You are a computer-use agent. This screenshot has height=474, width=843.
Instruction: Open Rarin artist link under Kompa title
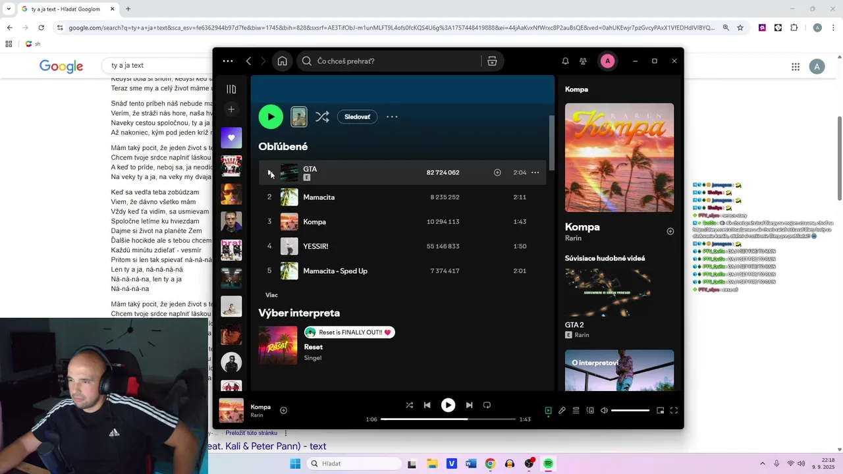tap(572, 238)
